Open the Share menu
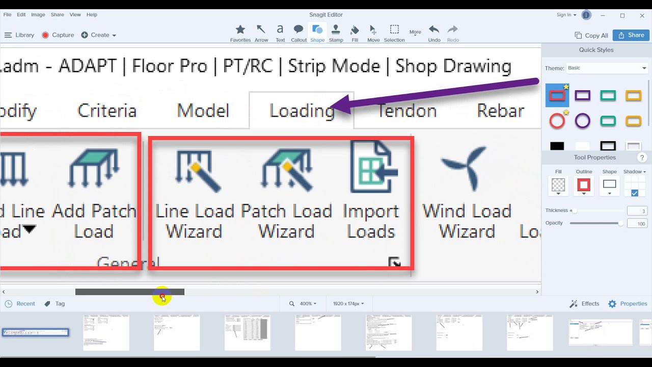 point(58,15)
